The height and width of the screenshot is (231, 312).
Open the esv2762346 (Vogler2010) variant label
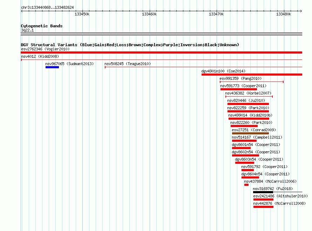(x=45, y=49)
